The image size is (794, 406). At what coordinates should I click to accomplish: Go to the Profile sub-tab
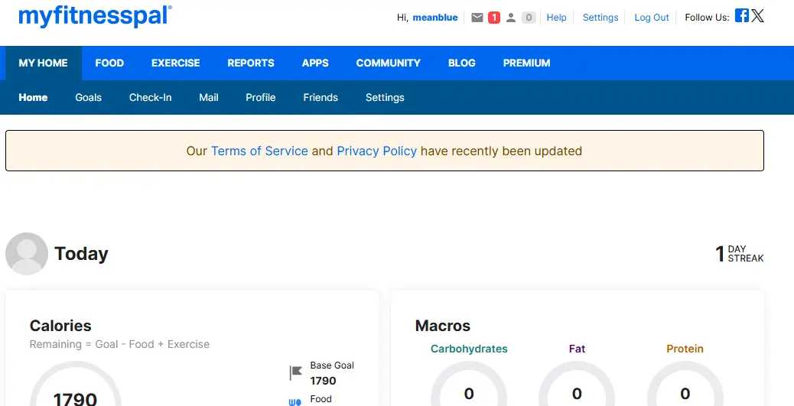coord(261,97)
